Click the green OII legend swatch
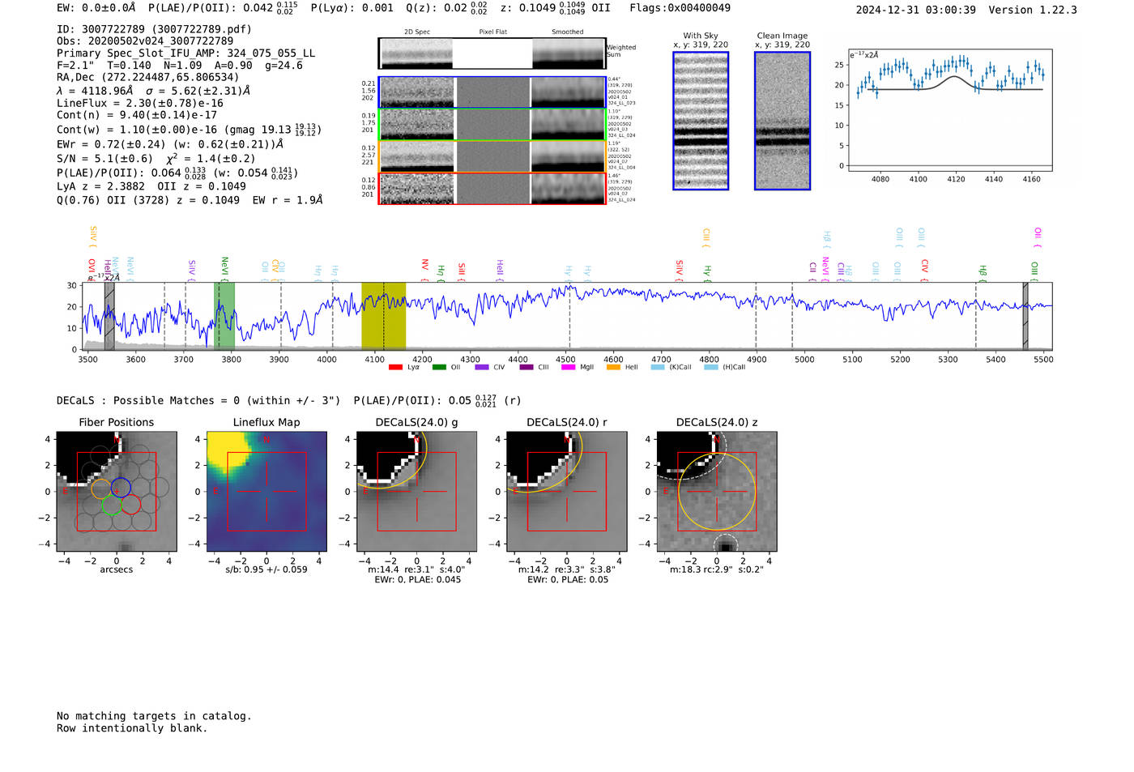The height and width of the screenshot is (772, 1134). pos(439,367)
